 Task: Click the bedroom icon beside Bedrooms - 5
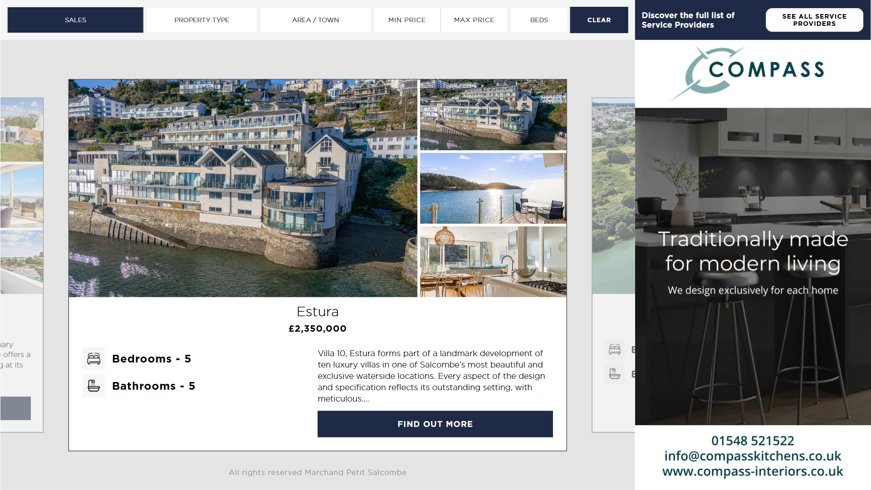click(x=94, y=359)
